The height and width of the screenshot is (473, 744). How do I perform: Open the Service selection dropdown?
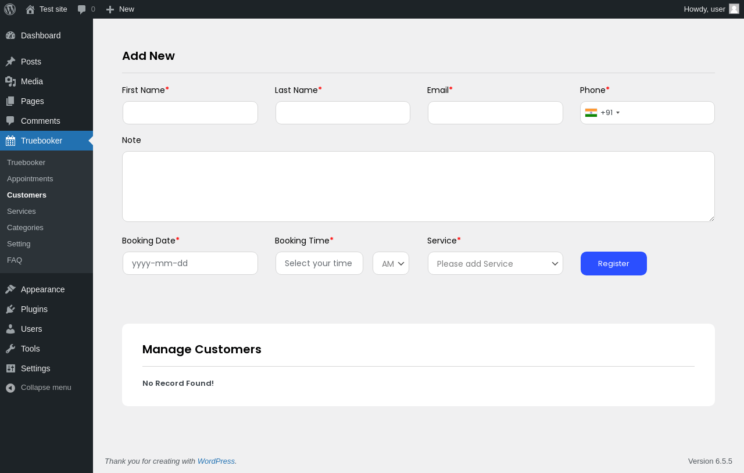pos(495,264)
